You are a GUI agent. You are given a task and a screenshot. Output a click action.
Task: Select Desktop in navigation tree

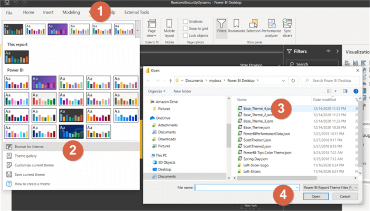[x=164, y=169]
